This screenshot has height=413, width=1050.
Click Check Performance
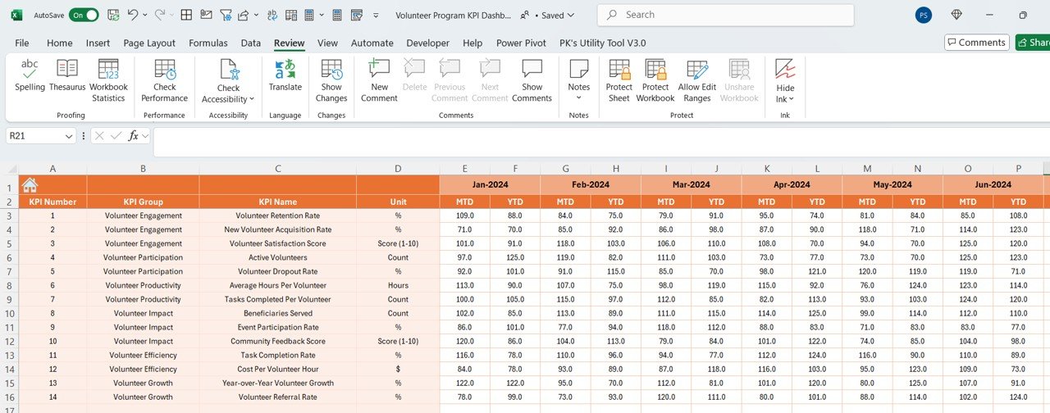coord(164,80)
